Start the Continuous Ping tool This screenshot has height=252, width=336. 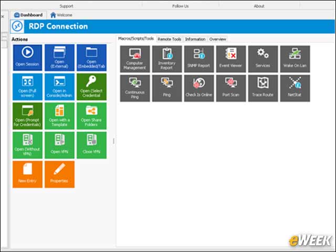tap(135, 88)
